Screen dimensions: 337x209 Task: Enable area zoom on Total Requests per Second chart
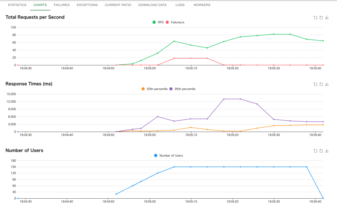(315, 17)
